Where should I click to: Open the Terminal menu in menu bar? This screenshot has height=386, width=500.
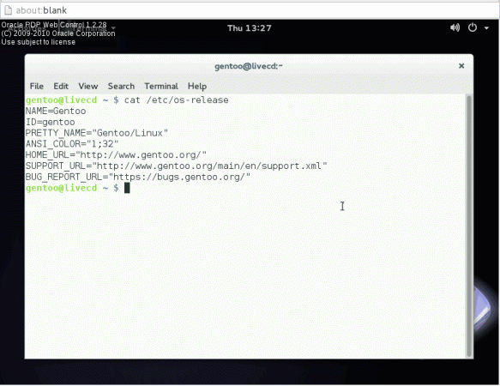(x=161, y=86)
